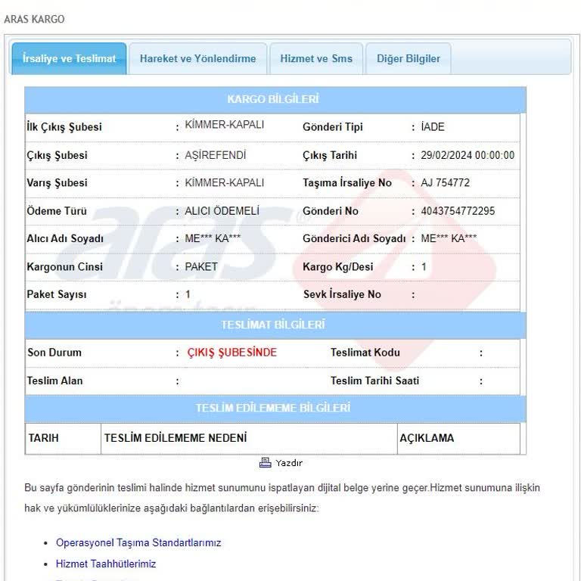Select KİMMER-KAPALI in İlk Çıkış Şubesi row

225,125
